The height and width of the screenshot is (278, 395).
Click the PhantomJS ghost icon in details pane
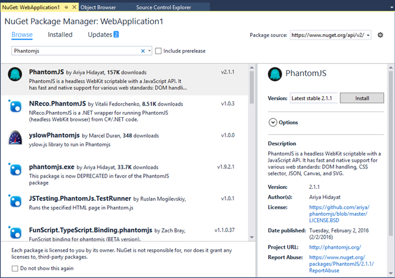pyautogui.click(x=275, y=74)
